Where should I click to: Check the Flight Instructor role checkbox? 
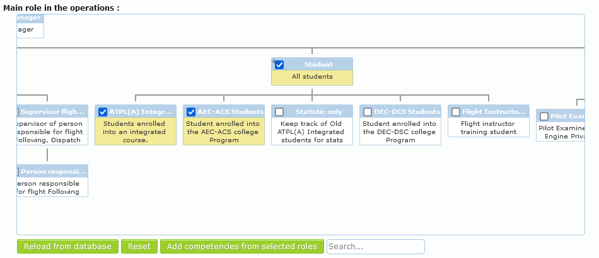click(x=456, y=112)
